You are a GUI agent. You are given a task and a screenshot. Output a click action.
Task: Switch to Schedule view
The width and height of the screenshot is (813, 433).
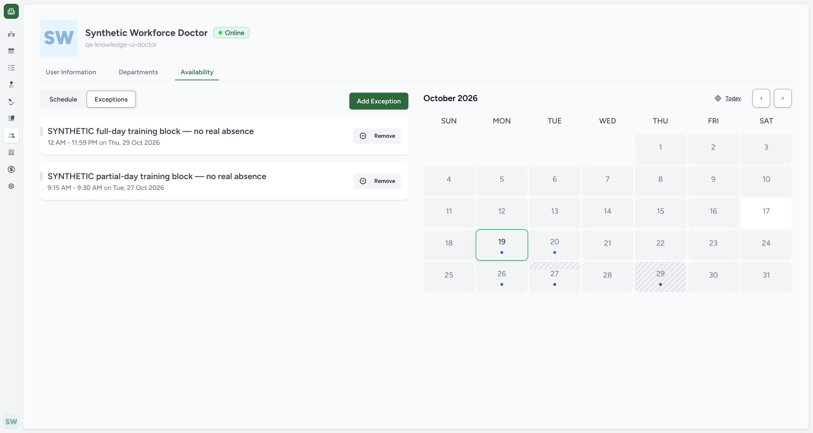coord(63,99)
